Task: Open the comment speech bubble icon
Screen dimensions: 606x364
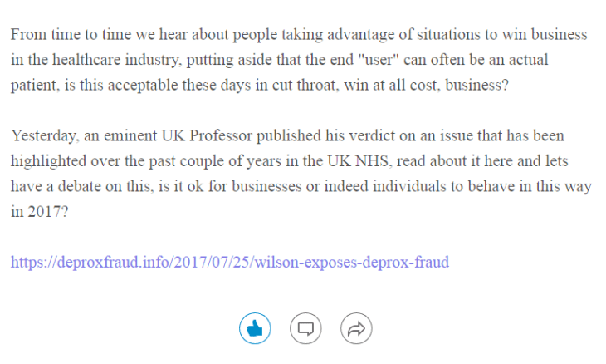Action: pos(305,329)
